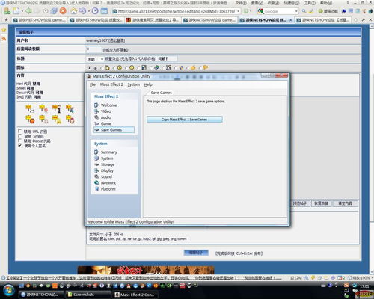Open the System menu in the utility menu bar
Viewport: 374px width, 299px height.
(x=134, y=84)
